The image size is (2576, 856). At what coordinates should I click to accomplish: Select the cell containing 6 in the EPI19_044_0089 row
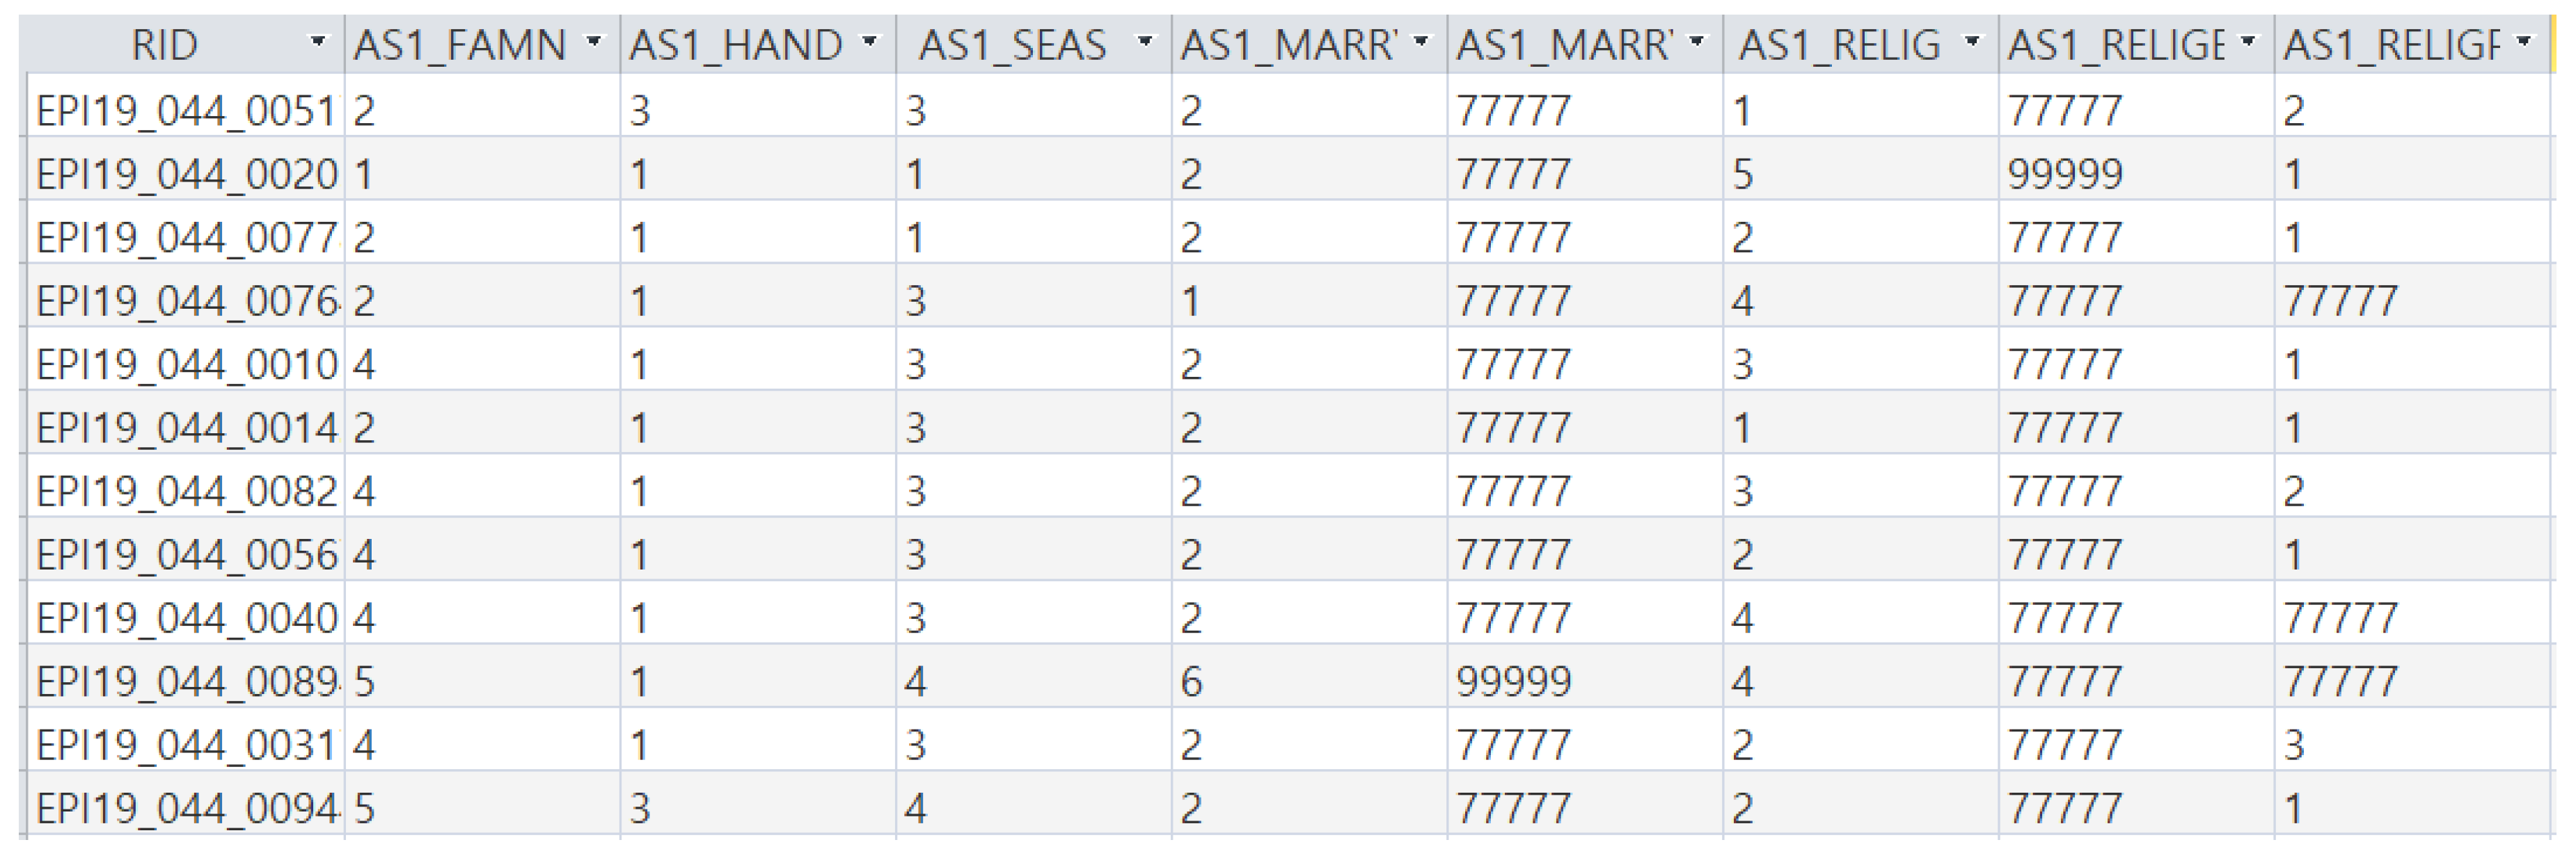(x=1191, y=681)
